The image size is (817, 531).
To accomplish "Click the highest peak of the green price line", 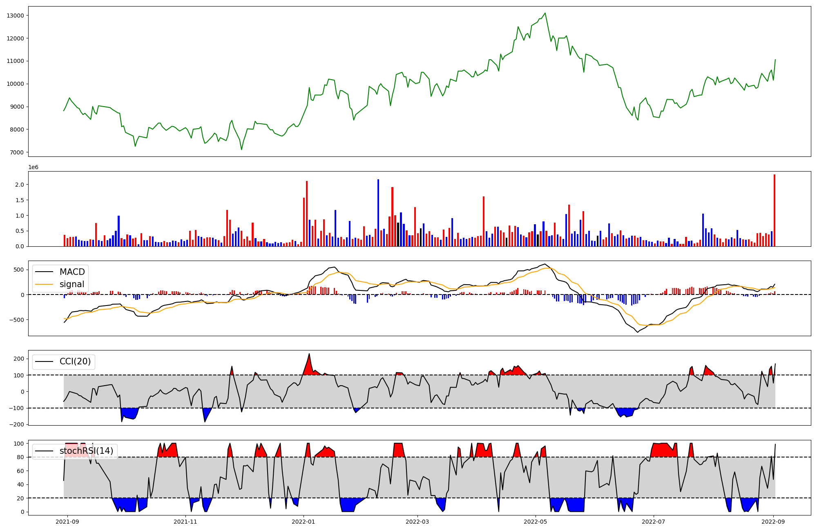I will pyautogui.click(x=545, y=13).
